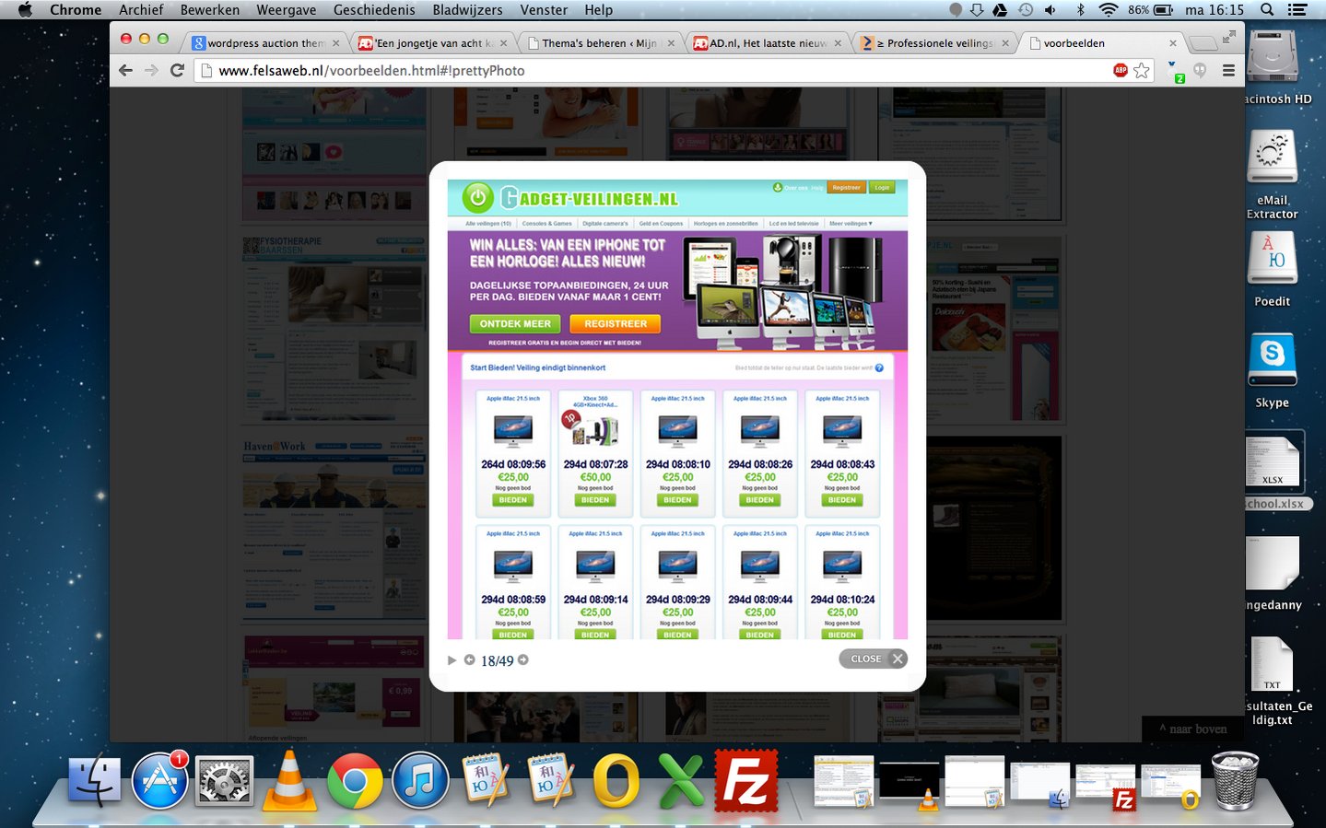Click the Bluetooth menu bar icon
The height and width of the screenshot is (828, 1326).
(x=1081, y=10)
